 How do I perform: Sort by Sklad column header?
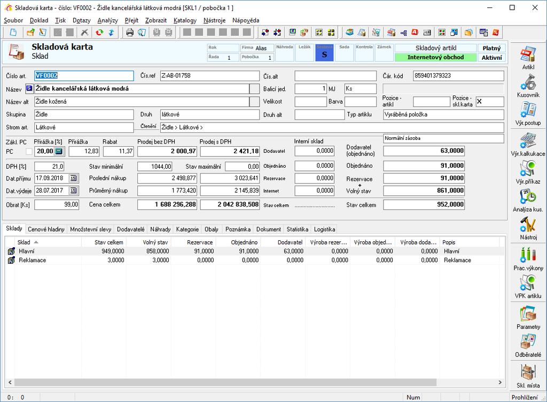pyautogui.click(x=48, y=242)
